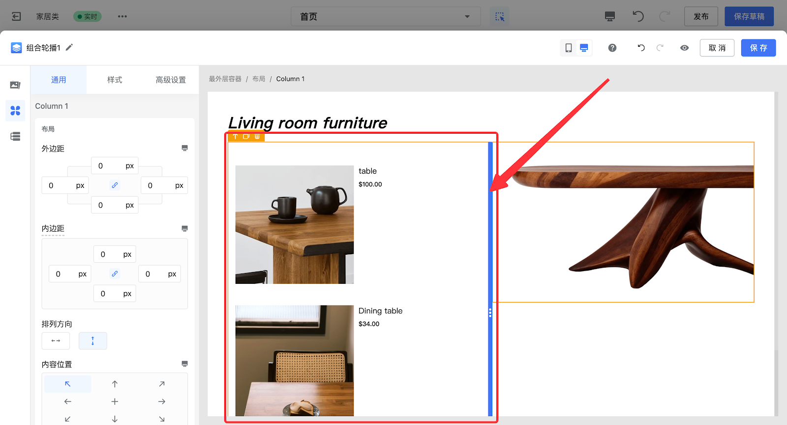
Task: Choose center alignment in 内容位置 grid
Action: (115, 402)
